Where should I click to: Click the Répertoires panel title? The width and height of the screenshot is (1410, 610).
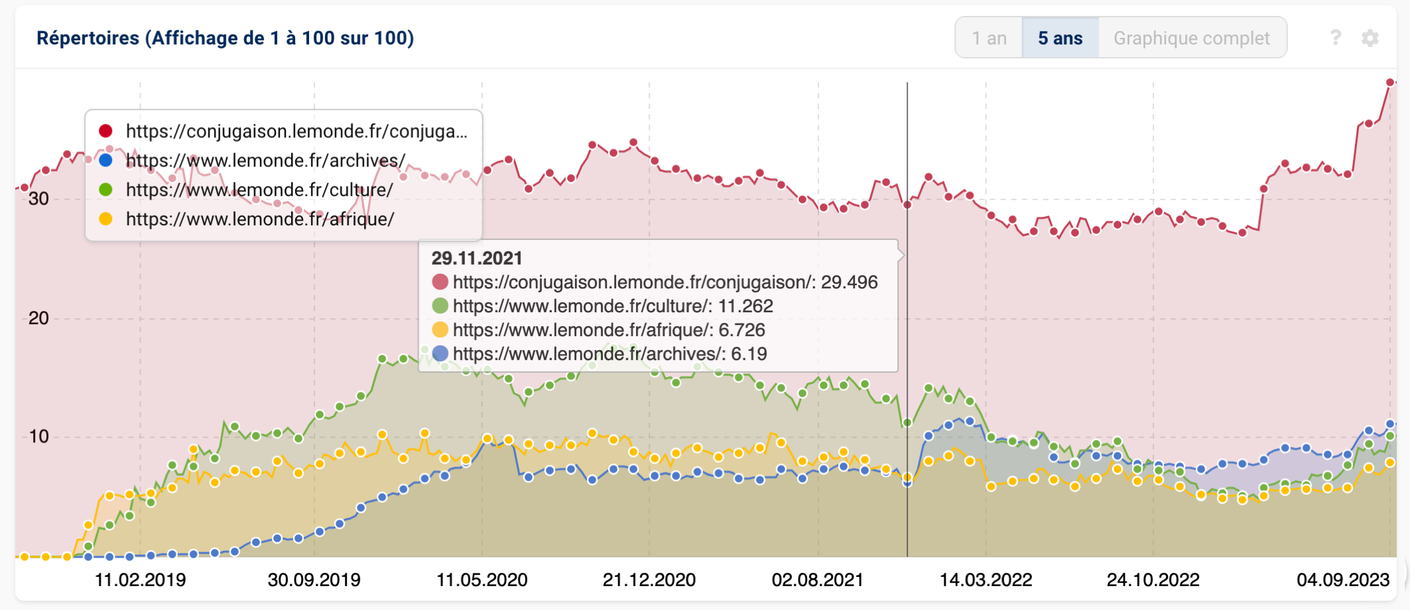coord(225,38)
